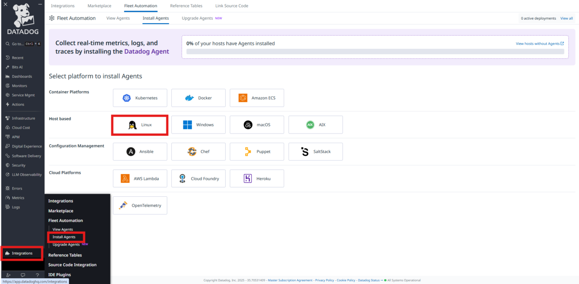Screen dimensions: 579x284
Task: Select the Windows platform card
Action: pos(198,125)
